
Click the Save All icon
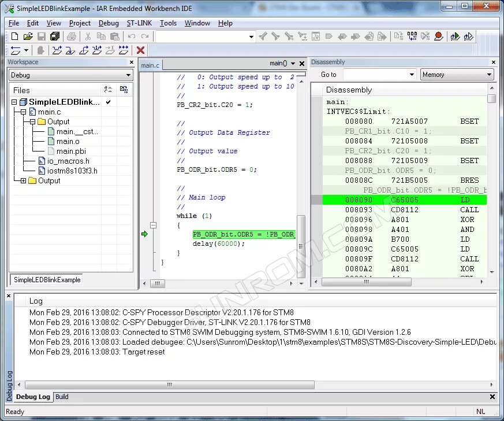[55, 36]
